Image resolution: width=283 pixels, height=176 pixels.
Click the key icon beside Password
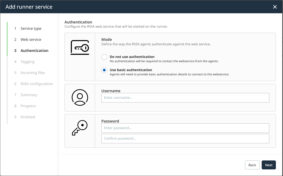pyautogui.click(x=80, y=128)
